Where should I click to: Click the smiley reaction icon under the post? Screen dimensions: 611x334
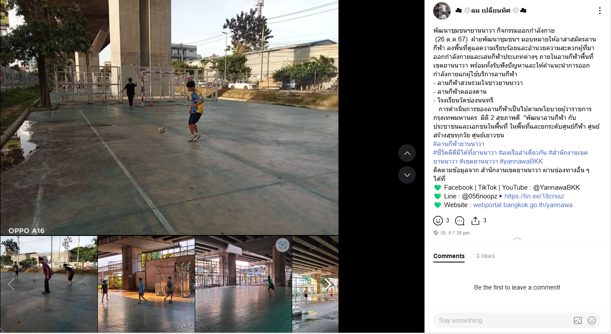click(x=438, y=221)
